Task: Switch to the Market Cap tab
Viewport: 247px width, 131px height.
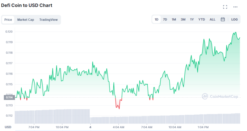Action: tap(26, 20)
